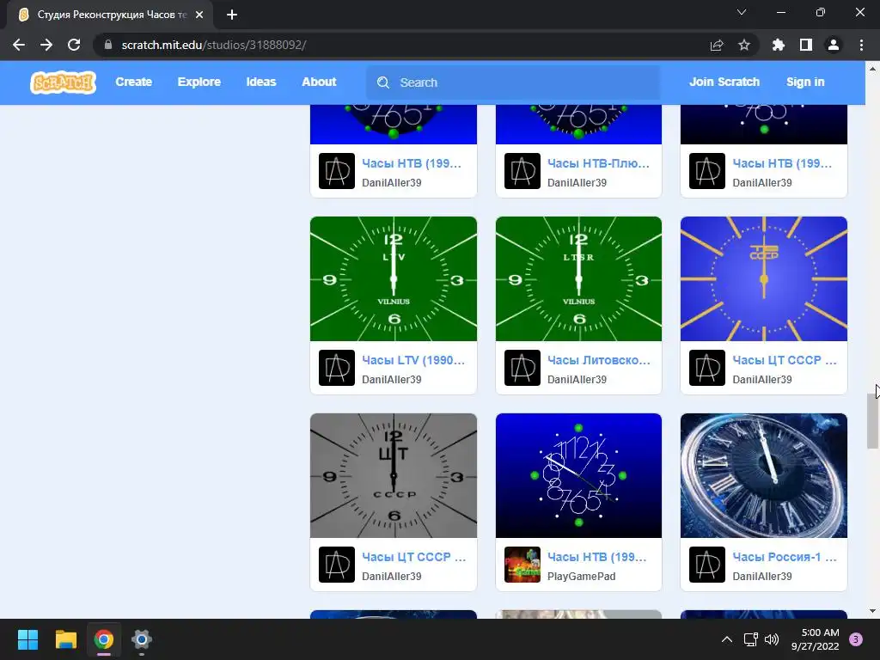Open the Explore page
880x660 pixels.
199,82
